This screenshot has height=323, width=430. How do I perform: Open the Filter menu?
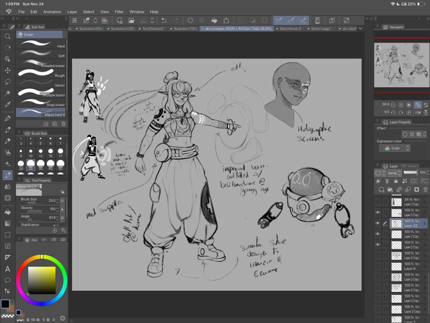tap(119, 12)
